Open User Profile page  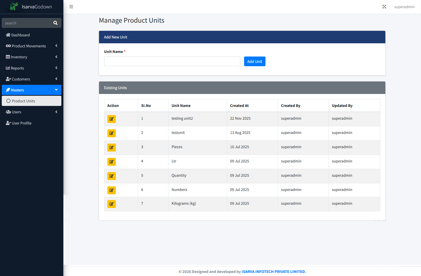pos(32,123)
